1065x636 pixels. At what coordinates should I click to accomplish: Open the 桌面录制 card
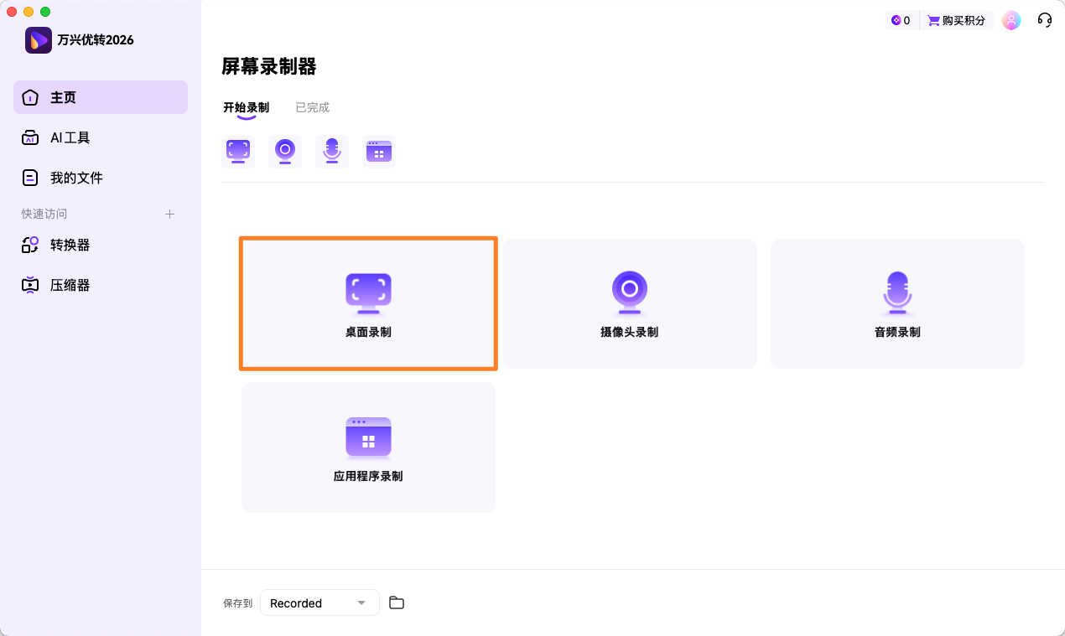click(368, 303)
